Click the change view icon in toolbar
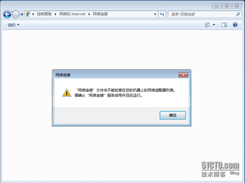245x183 pixels. click(207, 25)
